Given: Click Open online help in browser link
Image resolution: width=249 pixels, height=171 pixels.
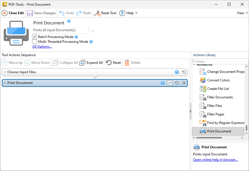Looking at the screenshot, I should point(215,160).
